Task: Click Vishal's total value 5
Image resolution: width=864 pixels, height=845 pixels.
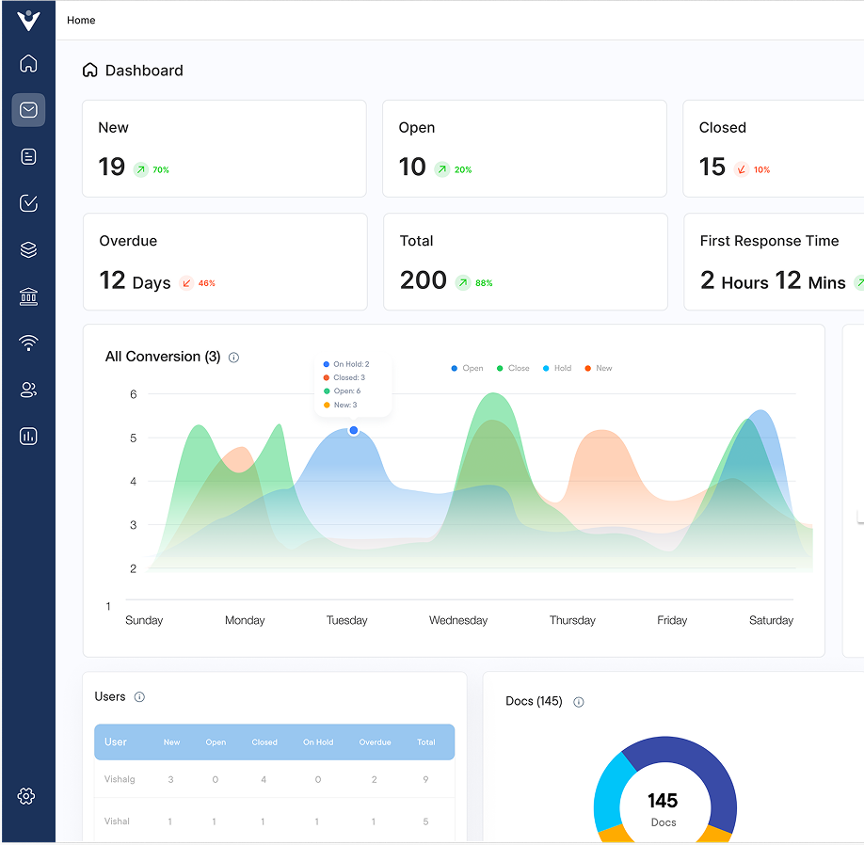Action: click(x=425, y=821)
